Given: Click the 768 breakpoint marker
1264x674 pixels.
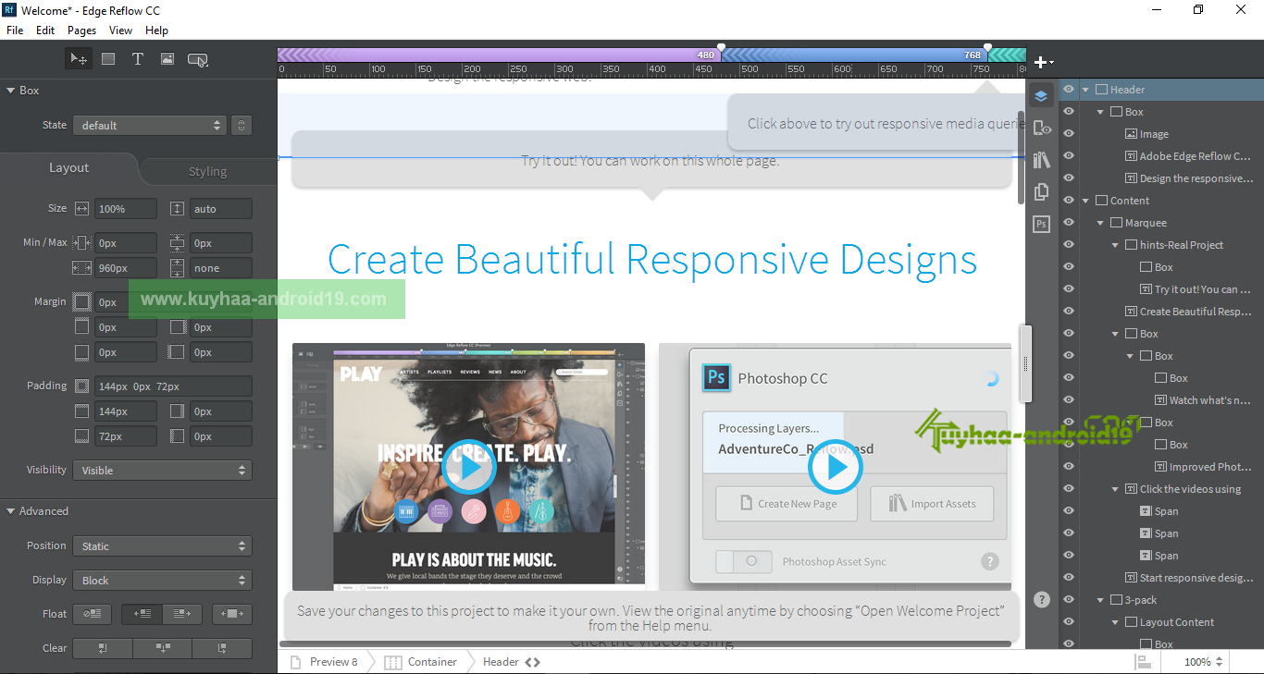Looking at the screenshot, I should pyautogui.click(x=987, y=48).
